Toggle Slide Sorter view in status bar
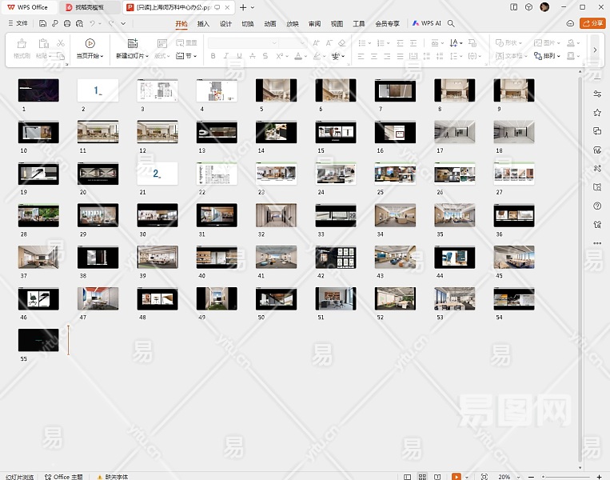The image size is (610, 480). 422,476
